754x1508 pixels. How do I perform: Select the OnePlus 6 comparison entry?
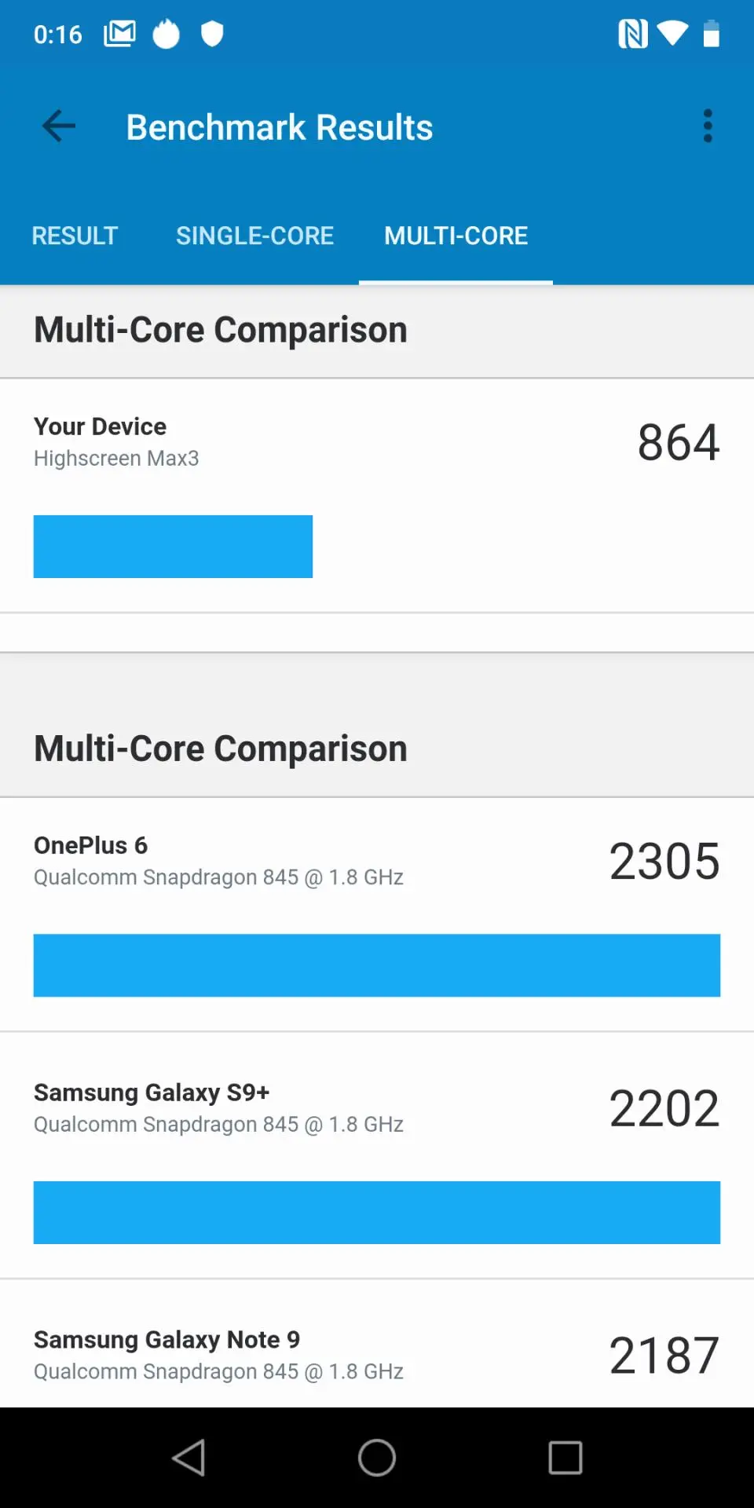(x=377, y=915)
